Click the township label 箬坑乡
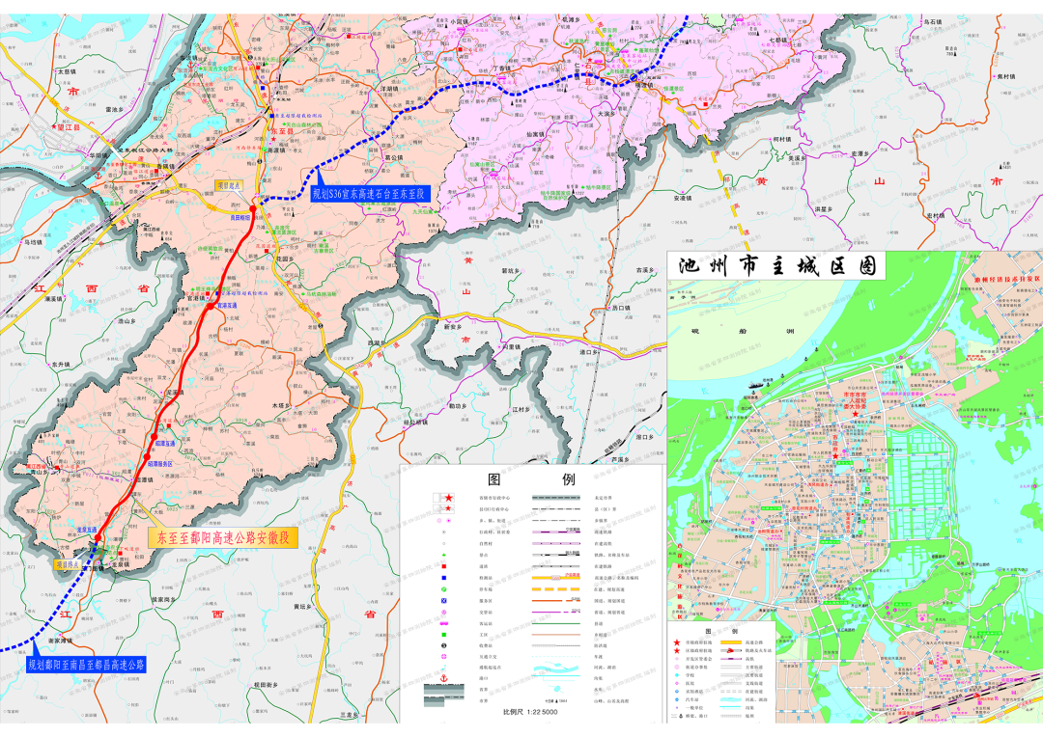1043x737 pixels. pyautogui.click(x=510, y=271)
